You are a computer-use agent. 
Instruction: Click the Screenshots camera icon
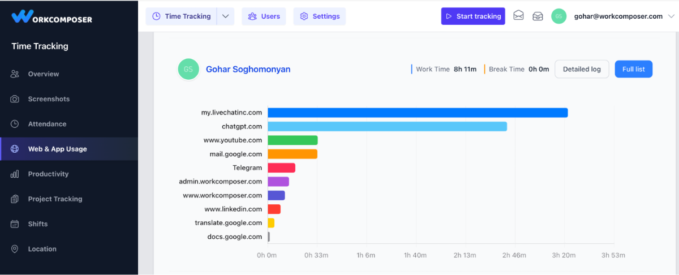click(15, 99)
